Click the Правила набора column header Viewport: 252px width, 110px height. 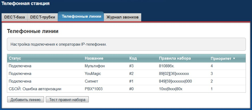click(175, 58)
